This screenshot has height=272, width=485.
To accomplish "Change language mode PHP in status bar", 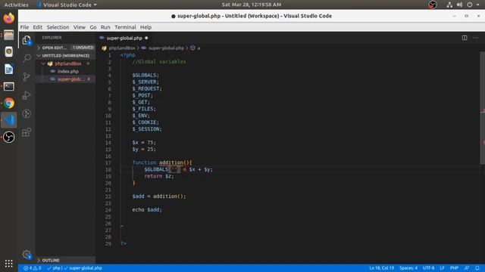I will (x=454, y=268).
